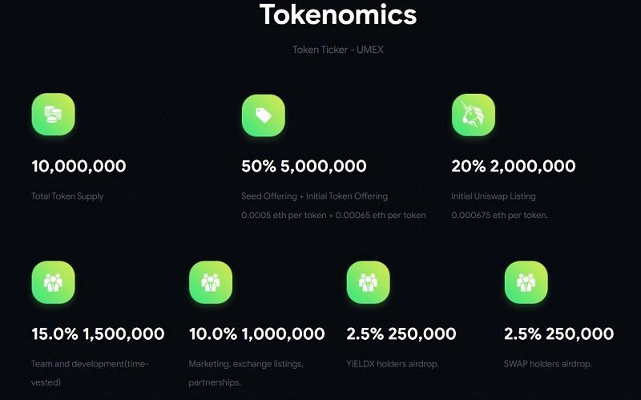Viewport: 641px width, 400px height.
Task: Select the 15.0% 1,500,000 figure
Action: (98, 333)
